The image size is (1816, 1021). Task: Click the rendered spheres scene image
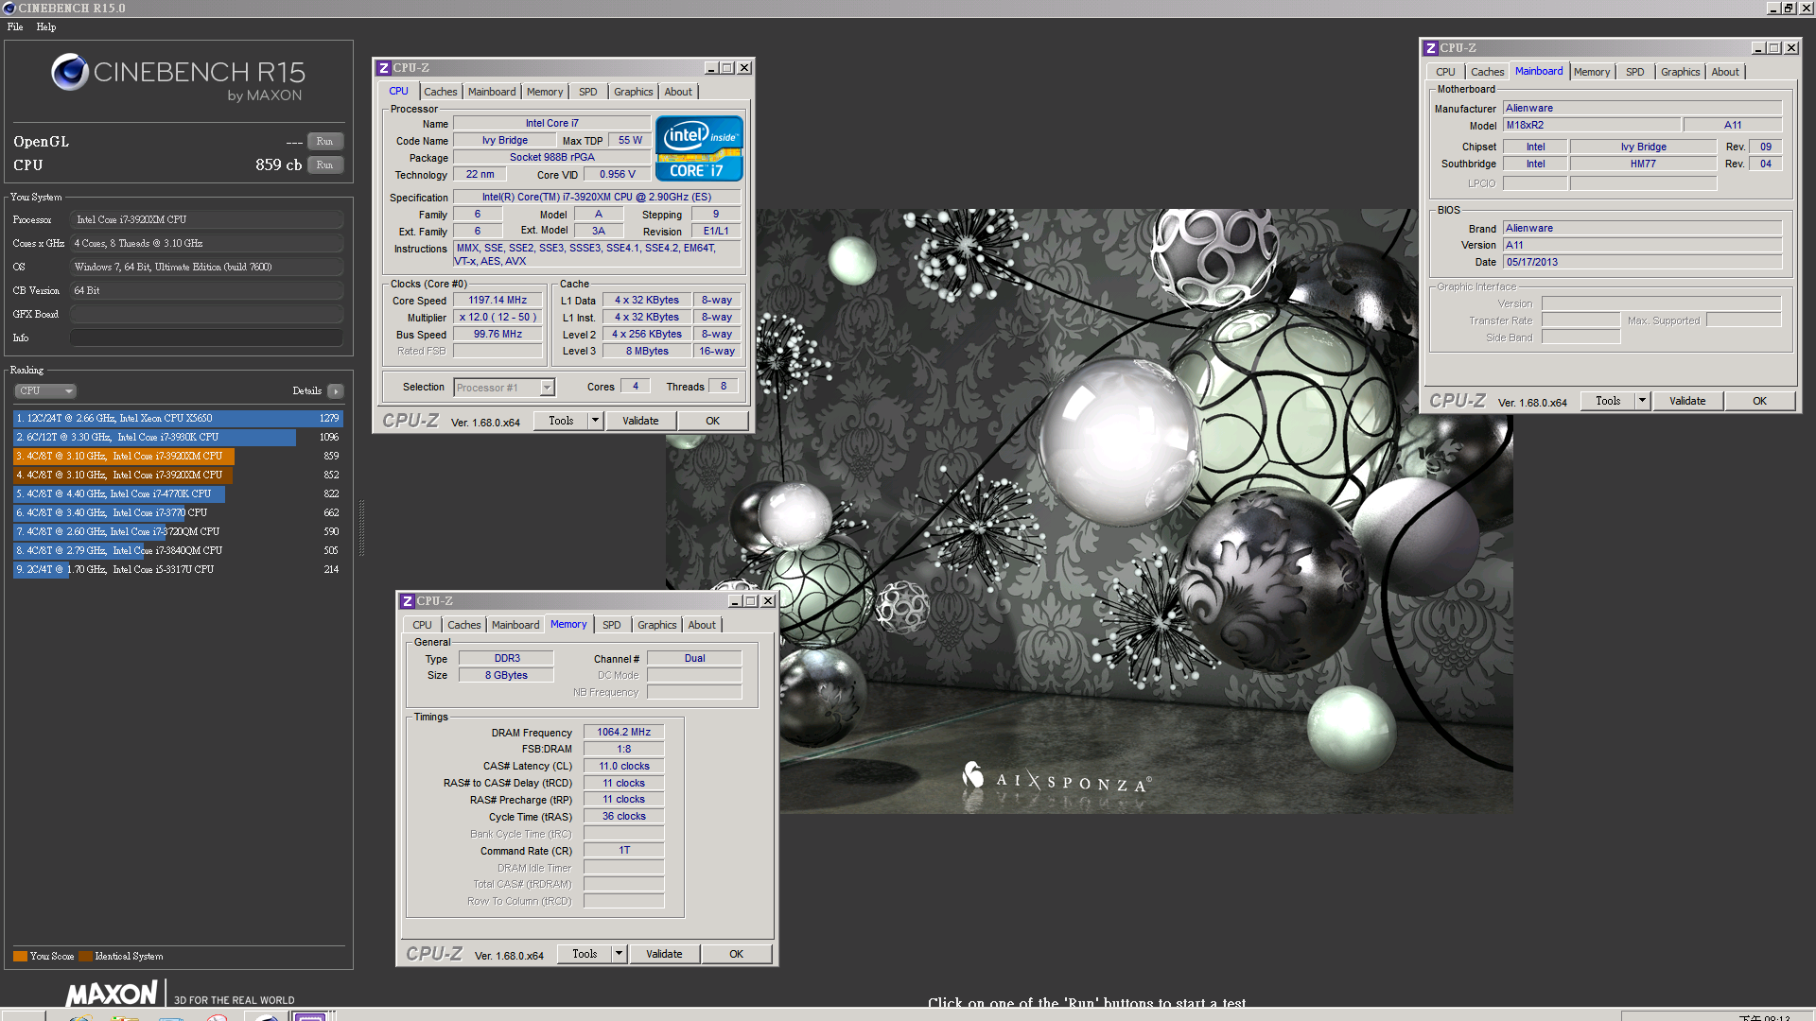(x=1089, y=510)
